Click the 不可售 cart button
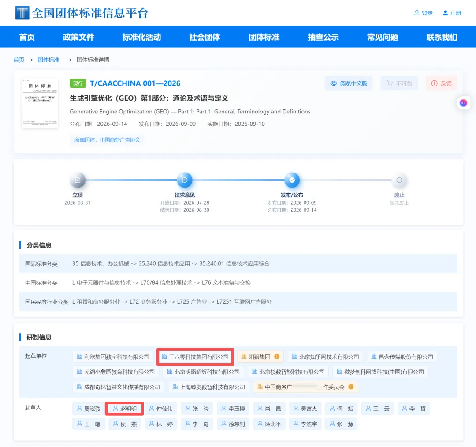 point(399,83)
